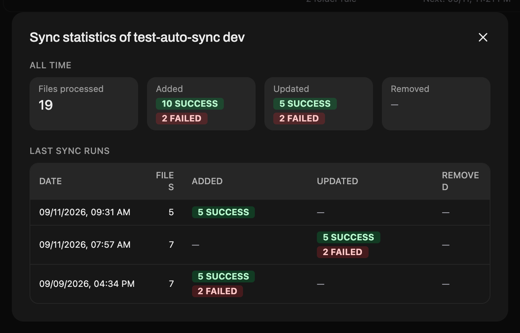Click "2 FAILED" badge in all-time Updated card
The image size is (520, 333).
pos(299,119)
